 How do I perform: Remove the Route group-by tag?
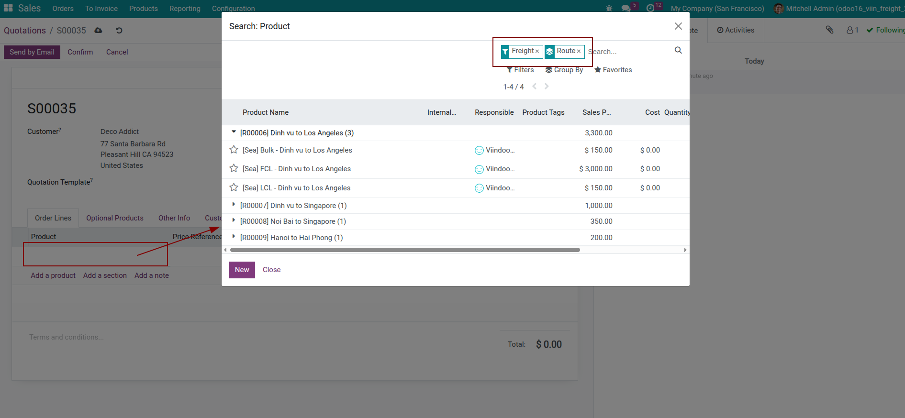pos(579,51)
